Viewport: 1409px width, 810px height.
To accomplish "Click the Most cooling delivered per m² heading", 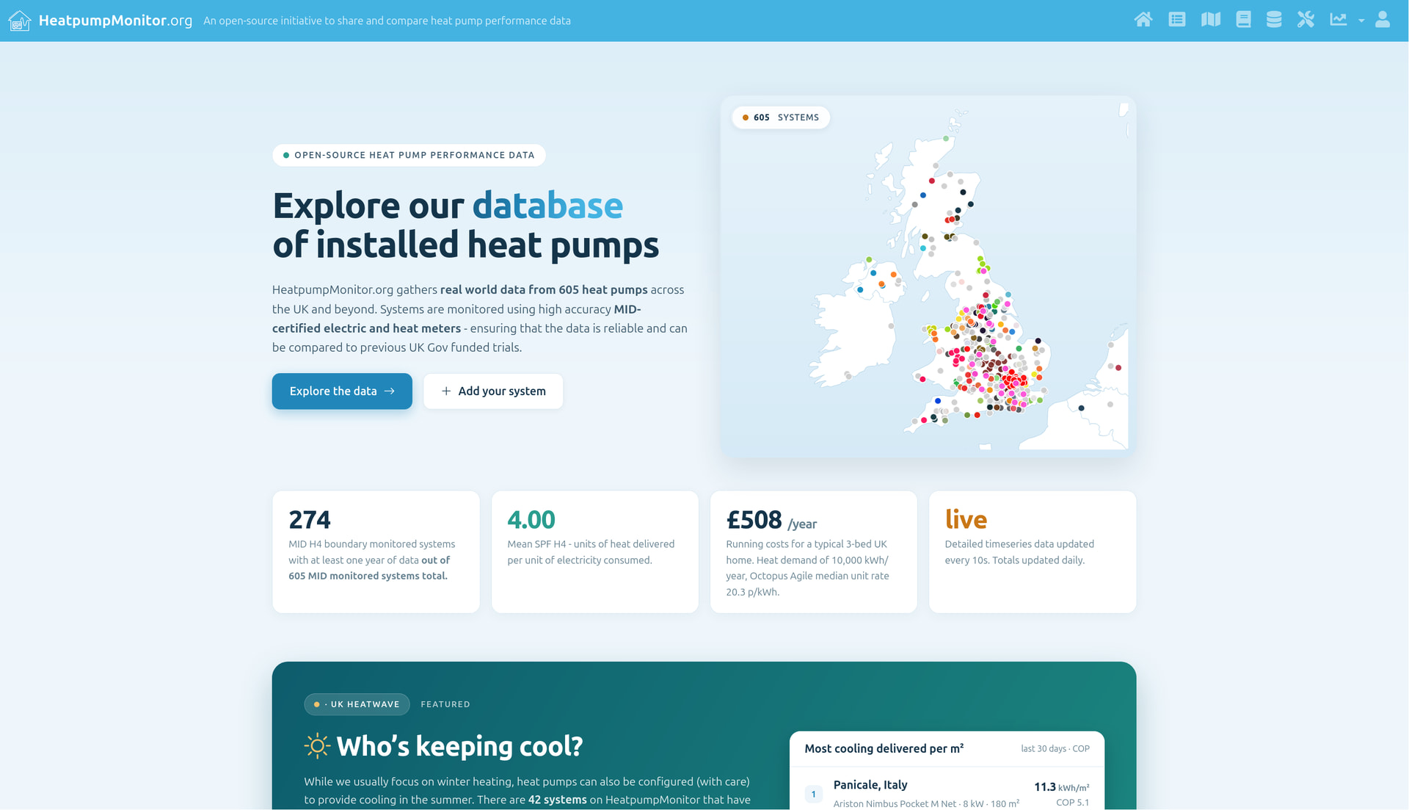I will coord(884,748).
